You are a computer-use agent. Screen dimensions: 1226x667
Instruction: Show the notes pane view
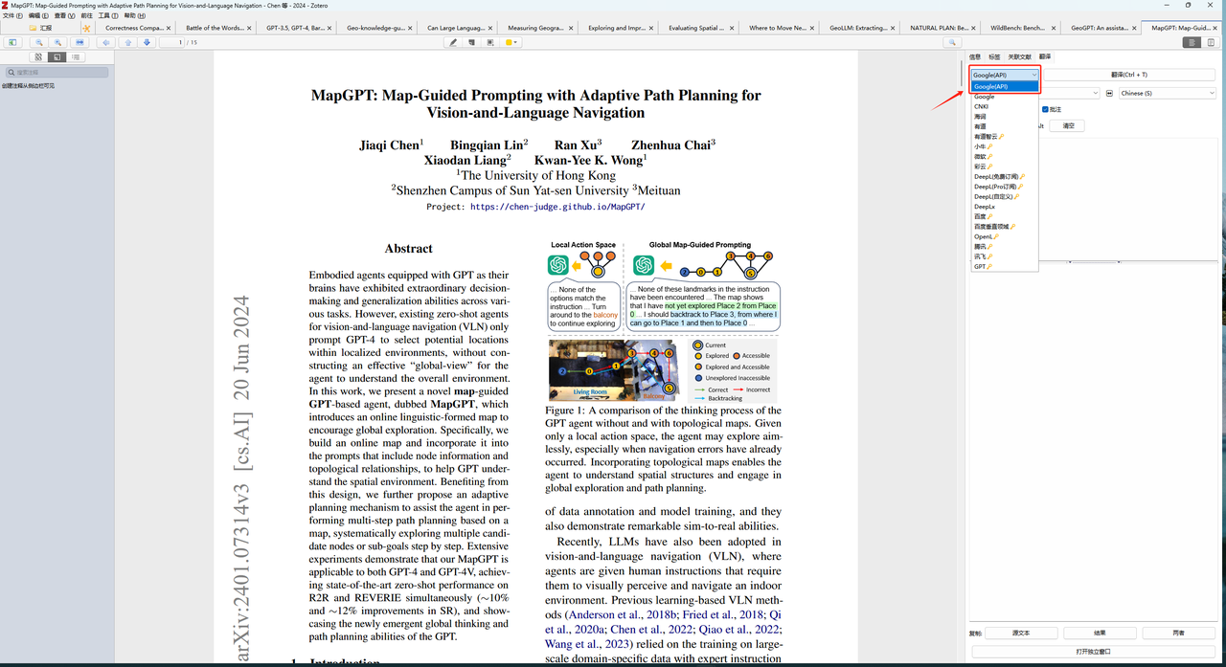tap(1211, 42)
